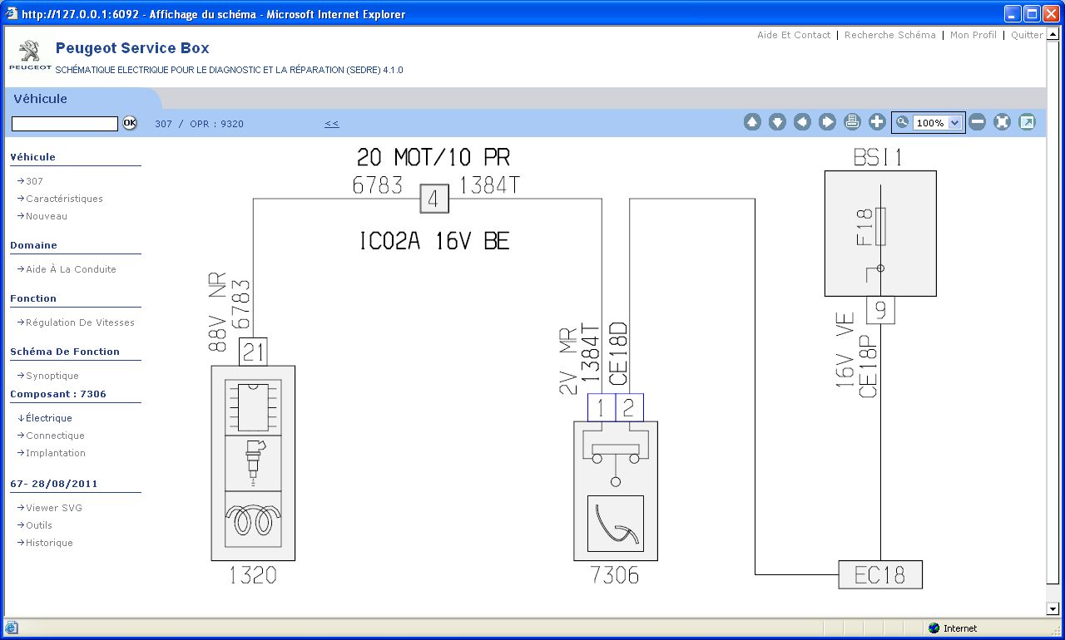This screenshot has height=640, width=1065.
Task: Open Nouveau in the sidebar
Action: 47,216
